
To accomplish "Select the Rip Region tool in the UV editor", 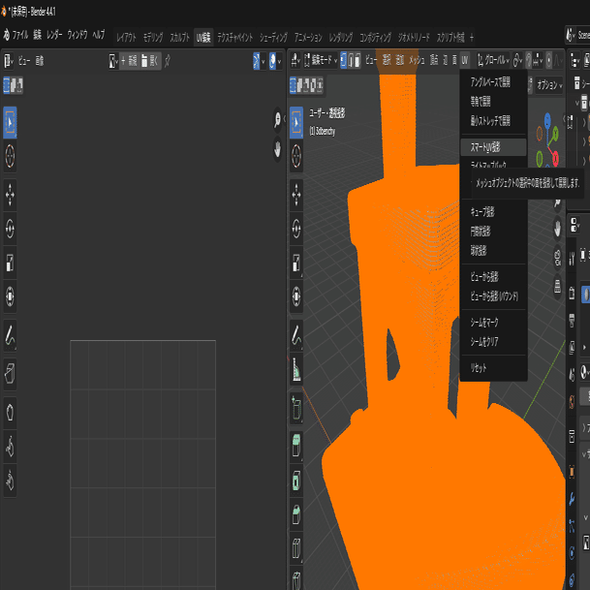I will [x=10, y=374].
